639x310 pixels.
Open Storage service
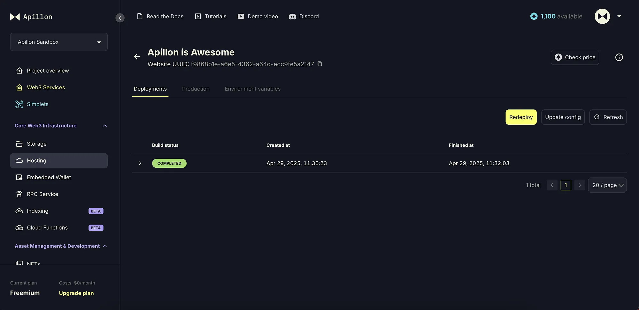coord(59,144)
